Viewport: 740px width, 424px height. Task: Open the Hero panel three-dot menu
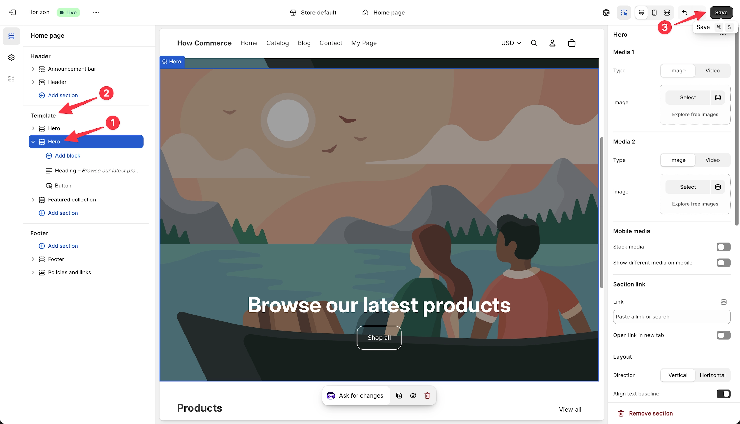(x=723, y=35)
